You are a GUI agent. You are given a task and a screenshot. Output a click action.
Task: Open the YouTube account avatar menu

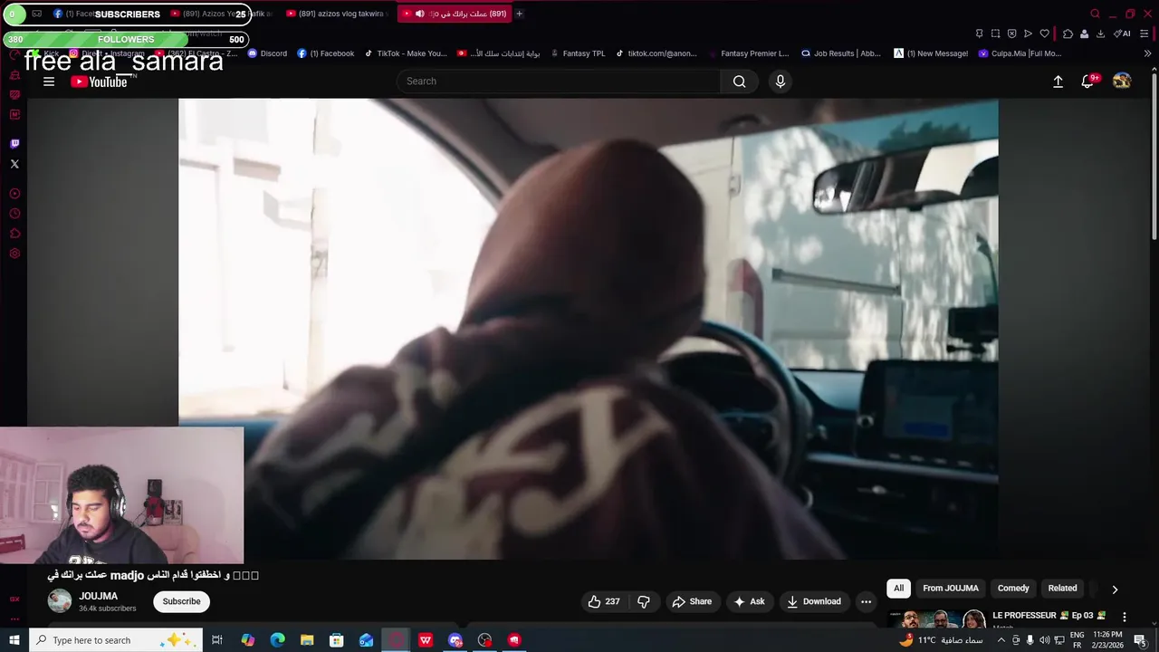point(1122,81)
